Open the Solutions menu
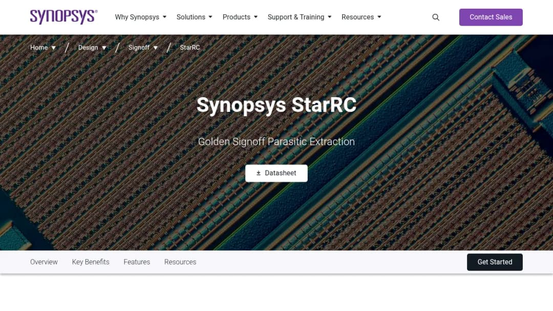 coord(191,17)
